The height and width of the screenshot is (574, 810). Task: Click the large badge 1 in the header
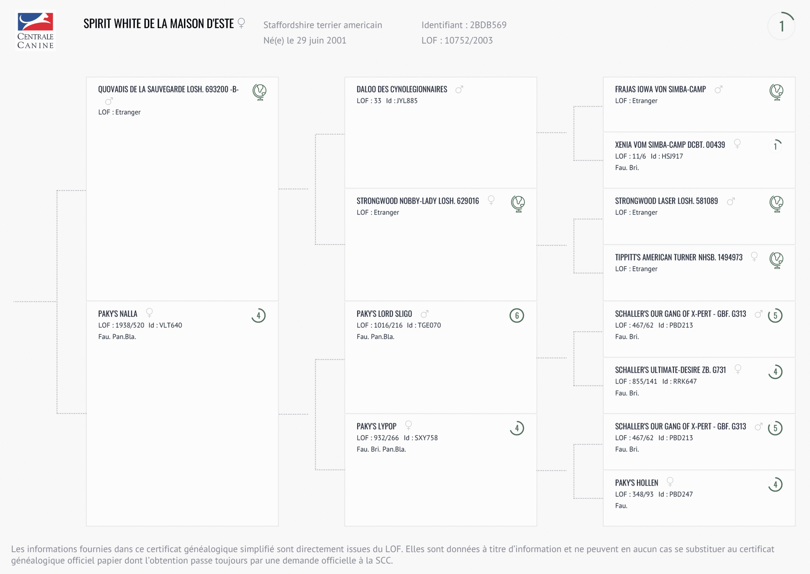[782, 26]
